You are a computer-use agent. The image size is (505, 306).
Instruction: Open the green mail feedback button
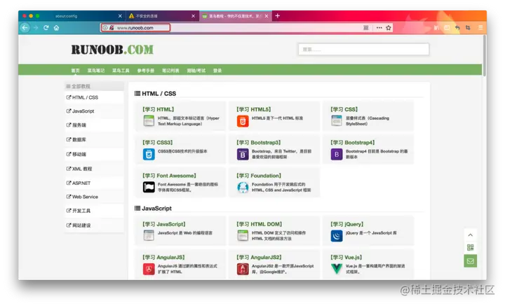[x=470, y=261]
